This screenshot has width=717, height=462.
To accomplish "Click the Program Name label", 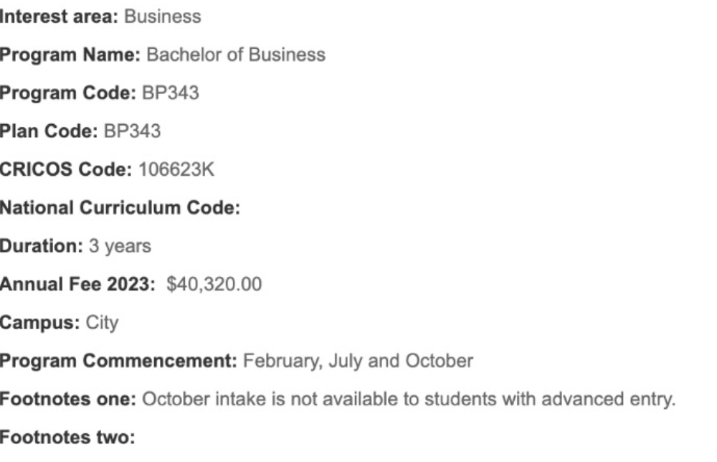I will point(70,55).
